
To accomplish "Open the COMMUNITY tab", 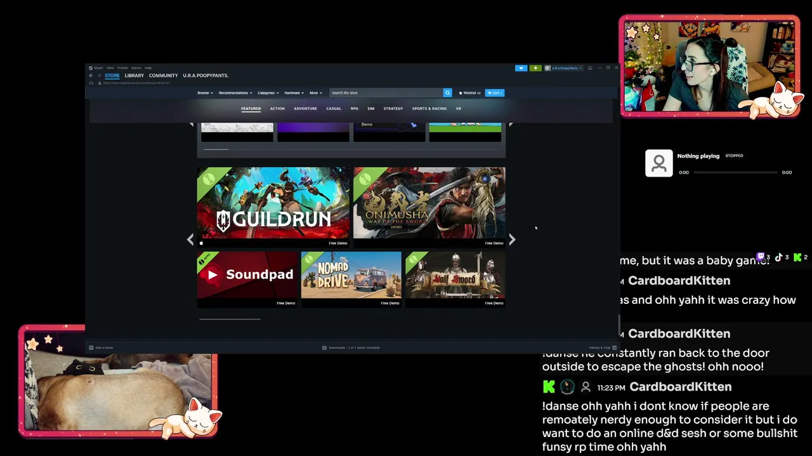I will click(x=163, y=75).
